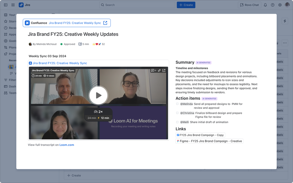Open the notifications bell

point(265,5)
